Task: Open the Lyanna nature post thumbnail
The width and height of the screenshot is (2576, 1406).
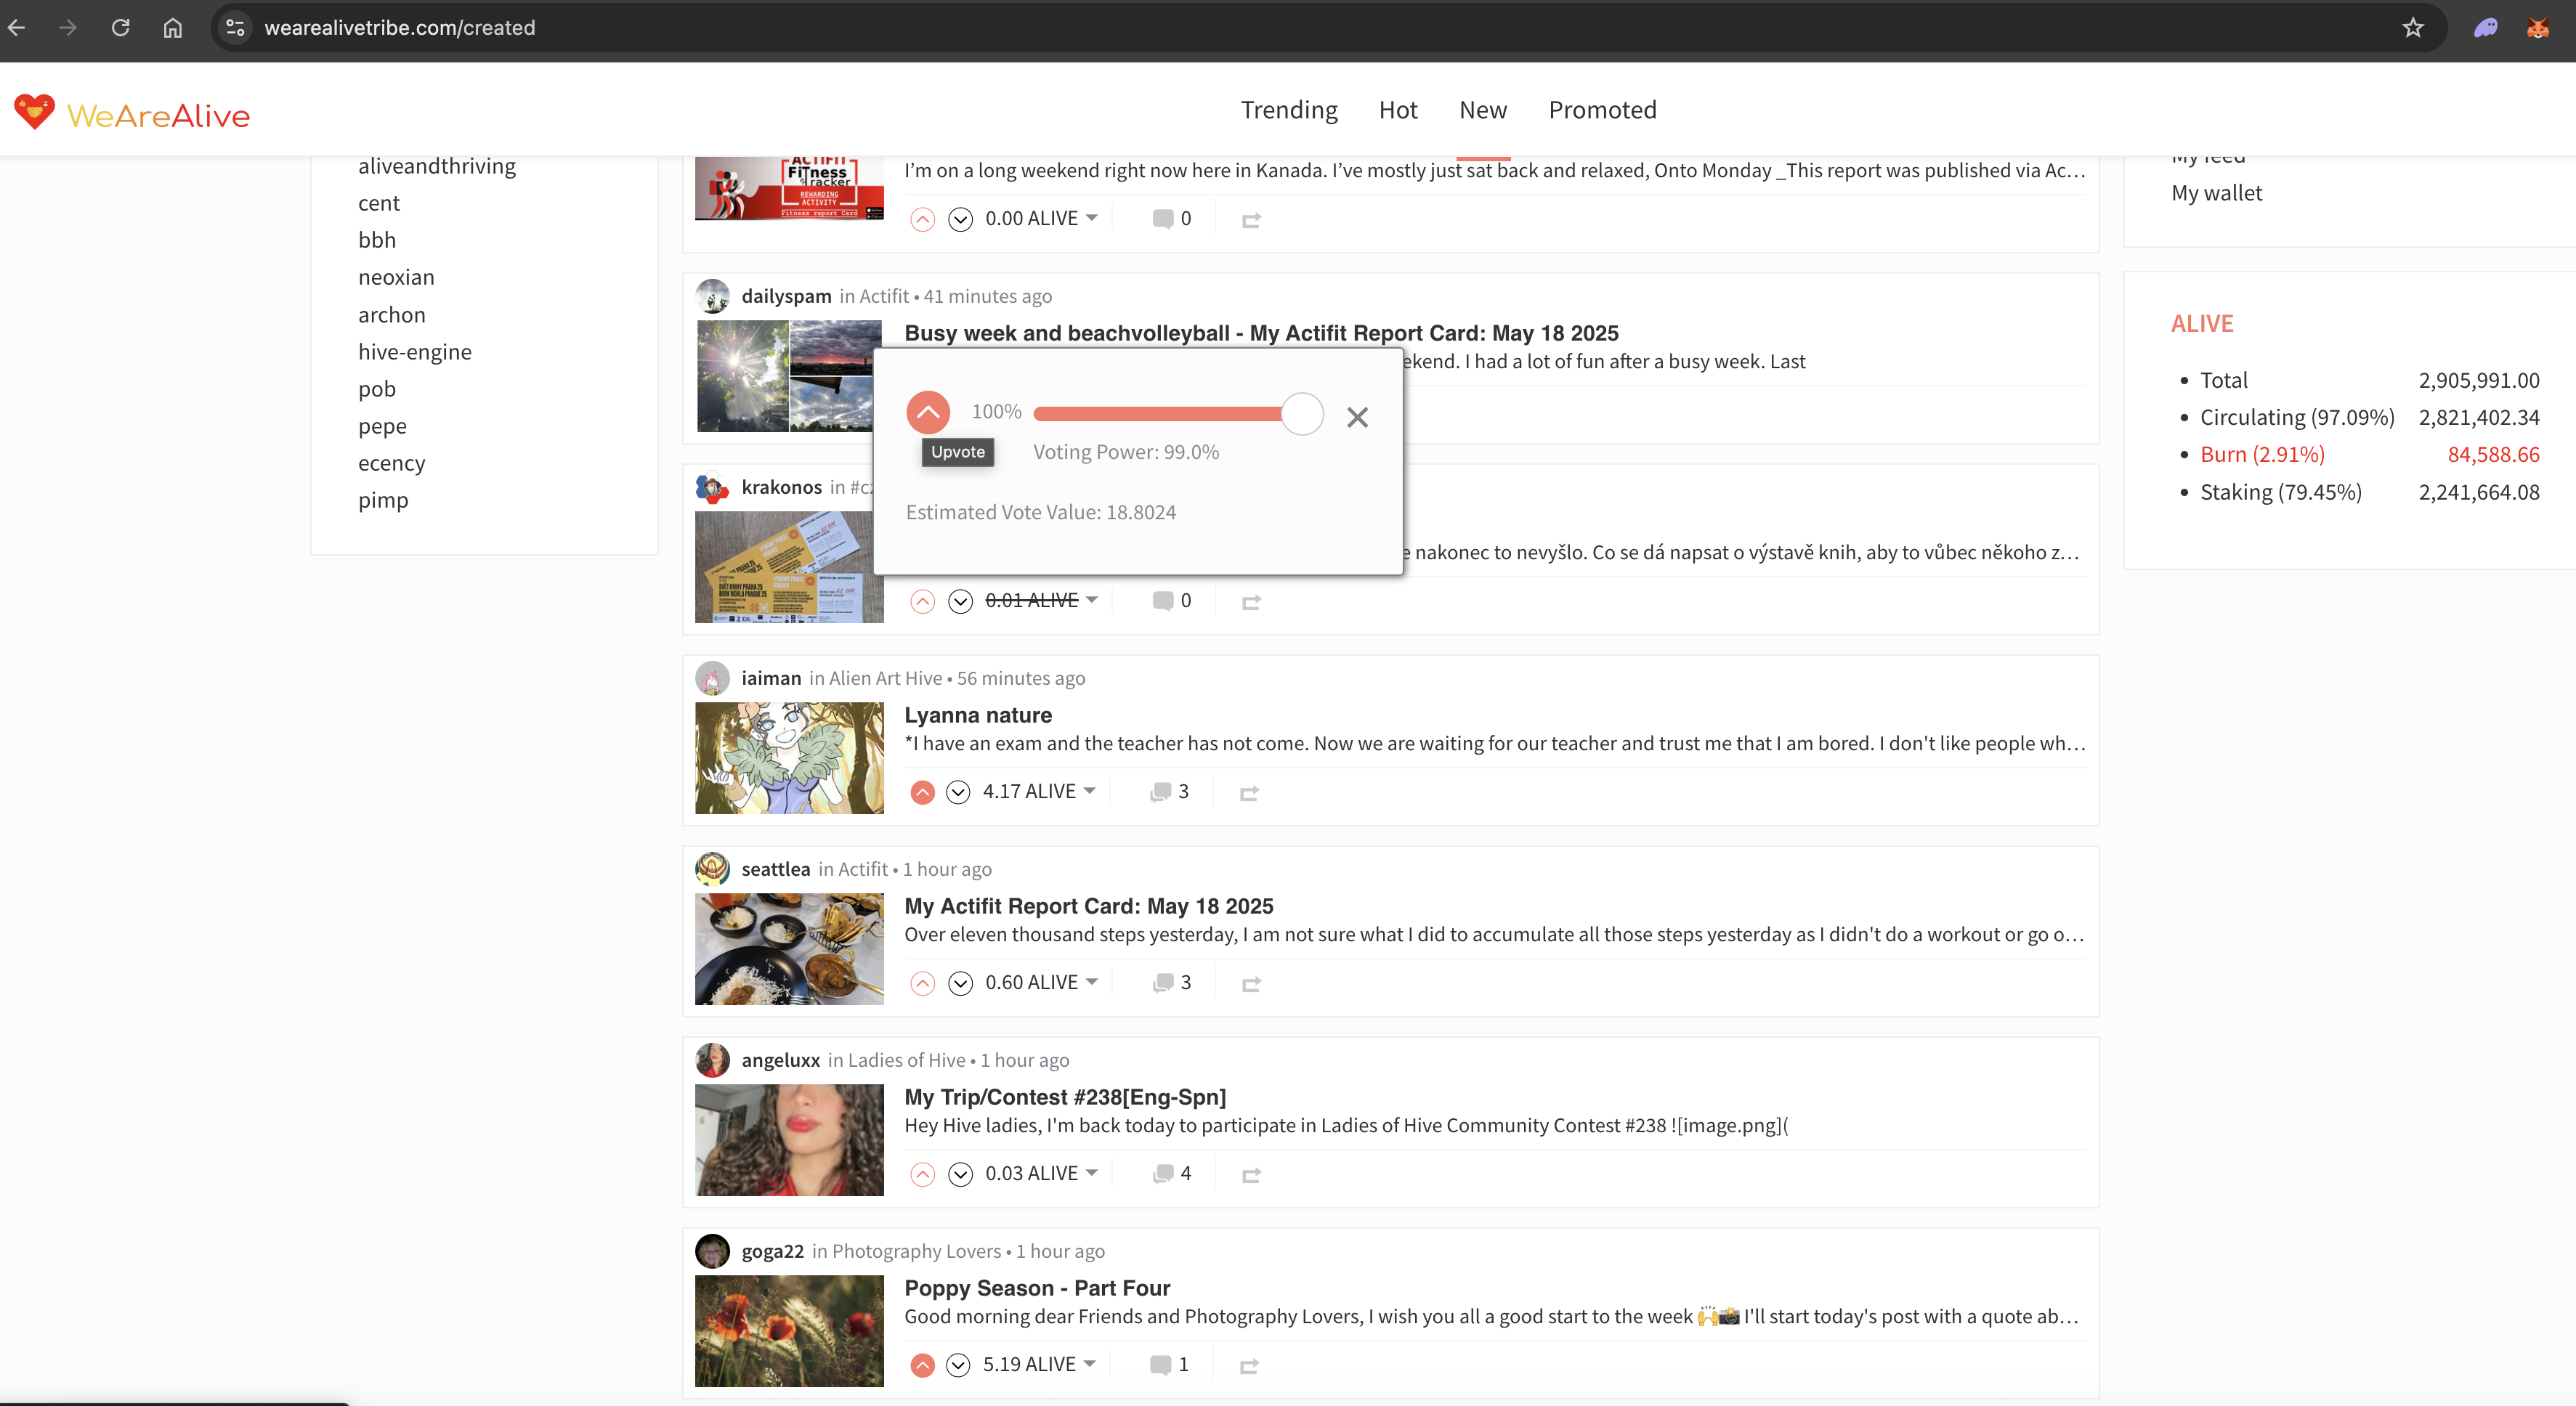Action: (x=789, y=758)
